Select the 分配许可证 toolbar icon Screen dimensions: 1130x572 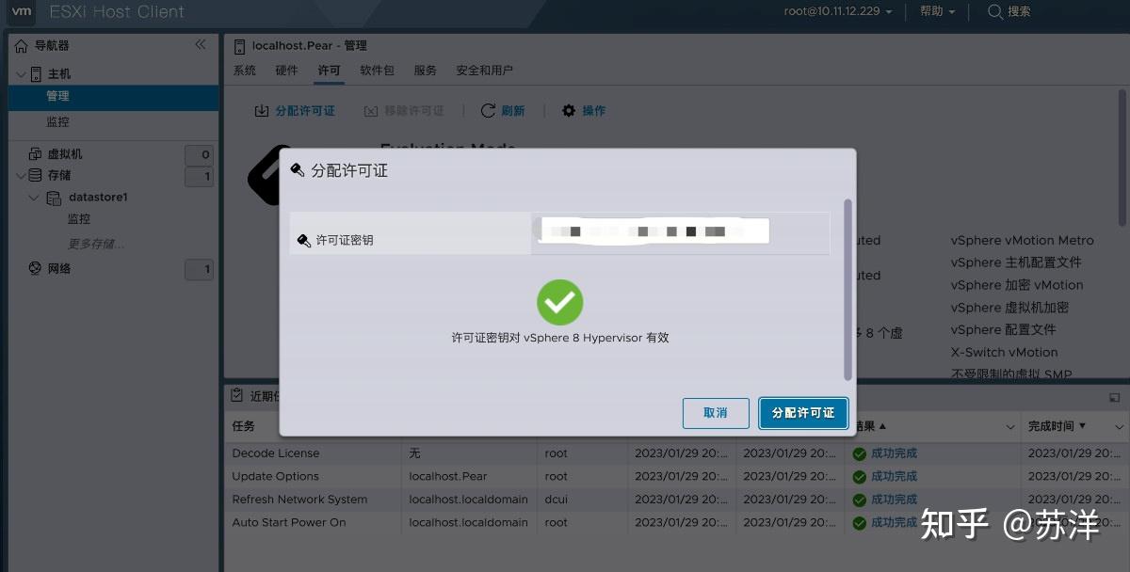point(263,110)
